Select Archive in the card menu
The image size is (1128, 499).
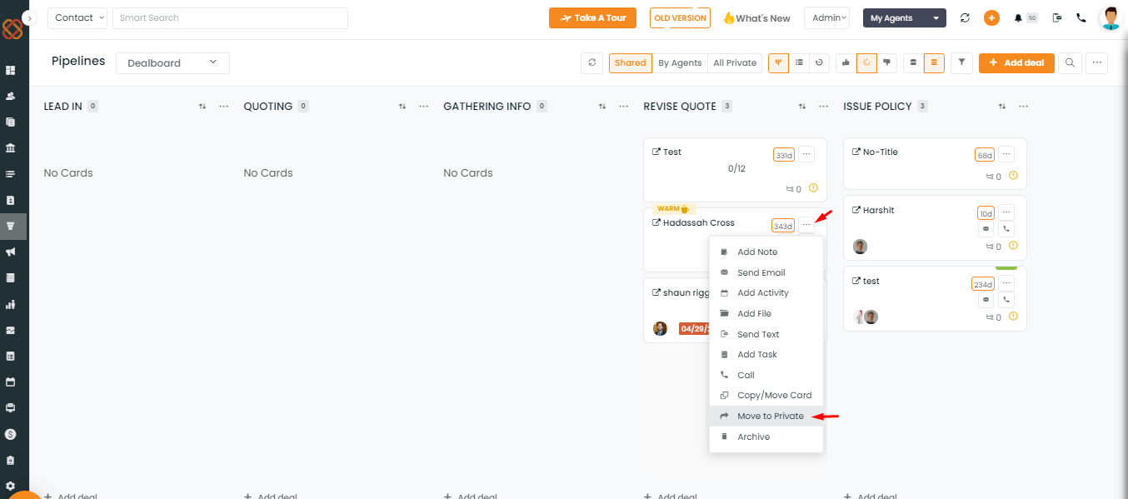pyautogui.click(x=766, y=437)
